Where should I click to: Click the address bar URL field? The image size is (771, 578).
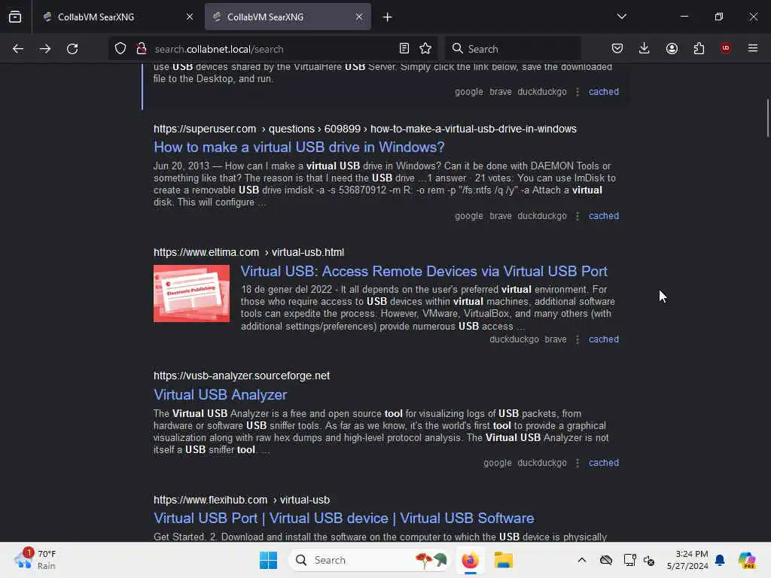tap(273, 49)
